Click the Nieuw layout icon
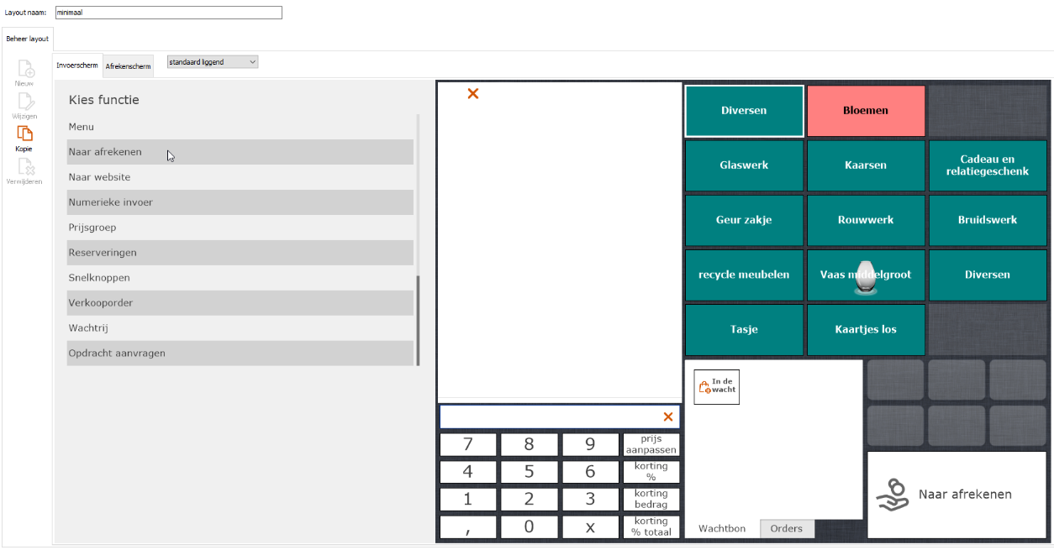Viewport: 1054px width, 550px height. [25, 70]
